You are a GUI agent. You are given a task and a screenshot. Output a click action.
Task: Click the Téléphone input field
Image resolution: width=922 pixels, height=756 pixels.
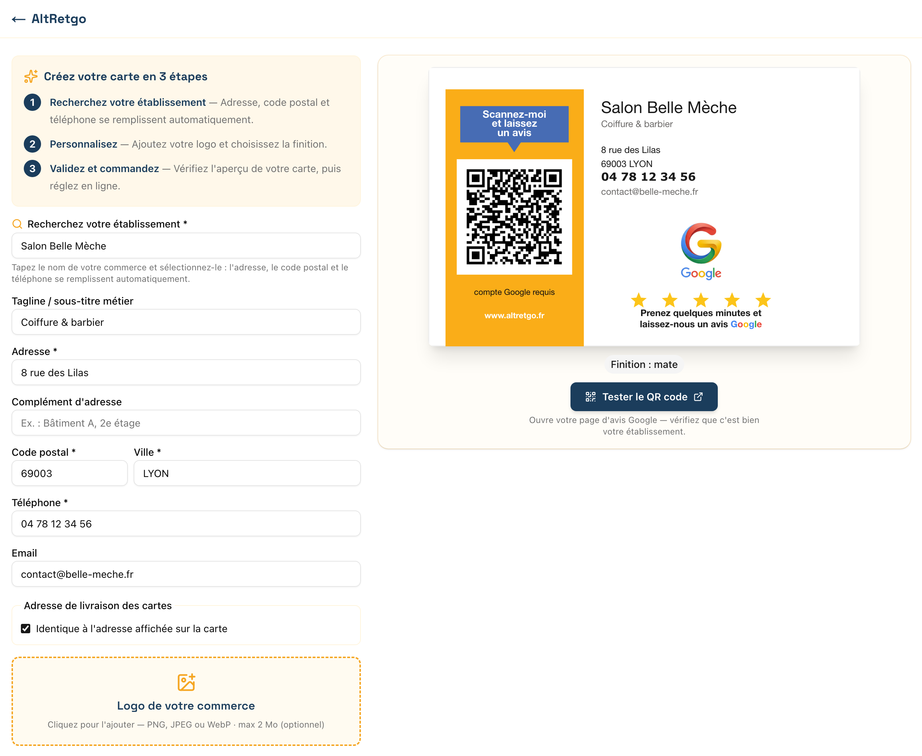pos(186,523)
